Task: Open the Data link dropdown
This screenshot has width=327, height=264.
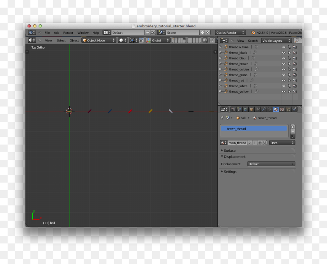Action: click(x=282, y=143)
